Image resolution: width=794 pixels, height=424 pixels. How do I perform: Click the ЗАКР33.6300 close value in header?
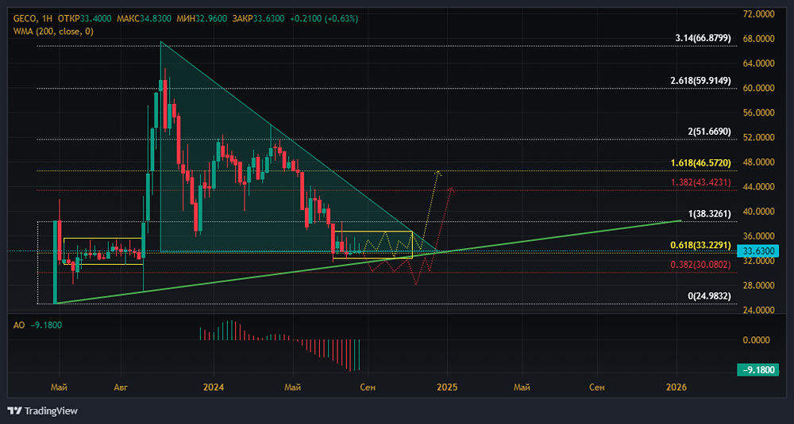click(258, 19)
